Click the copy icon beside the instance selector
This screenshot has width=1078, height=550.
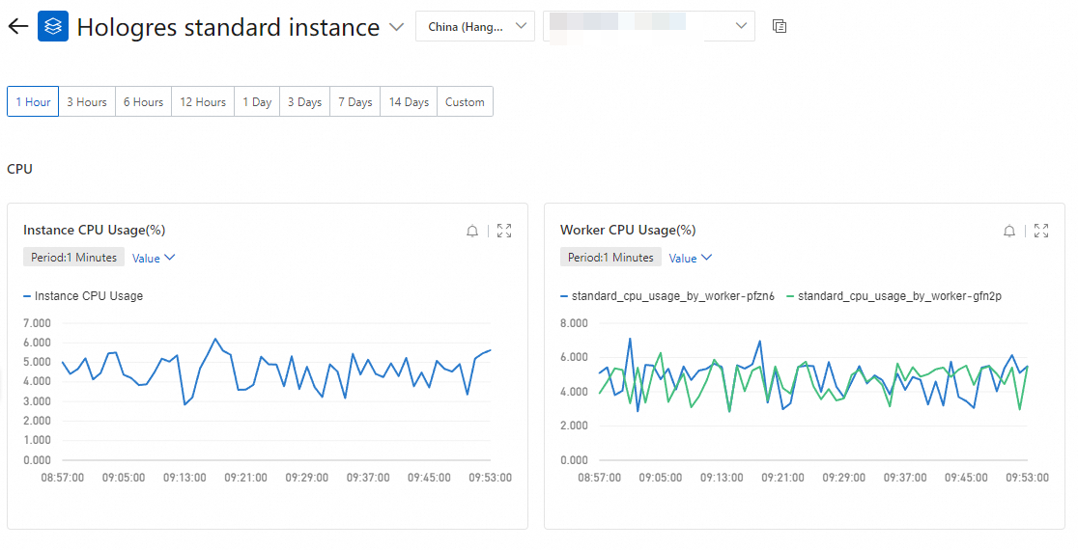click(x=779, y=26)
